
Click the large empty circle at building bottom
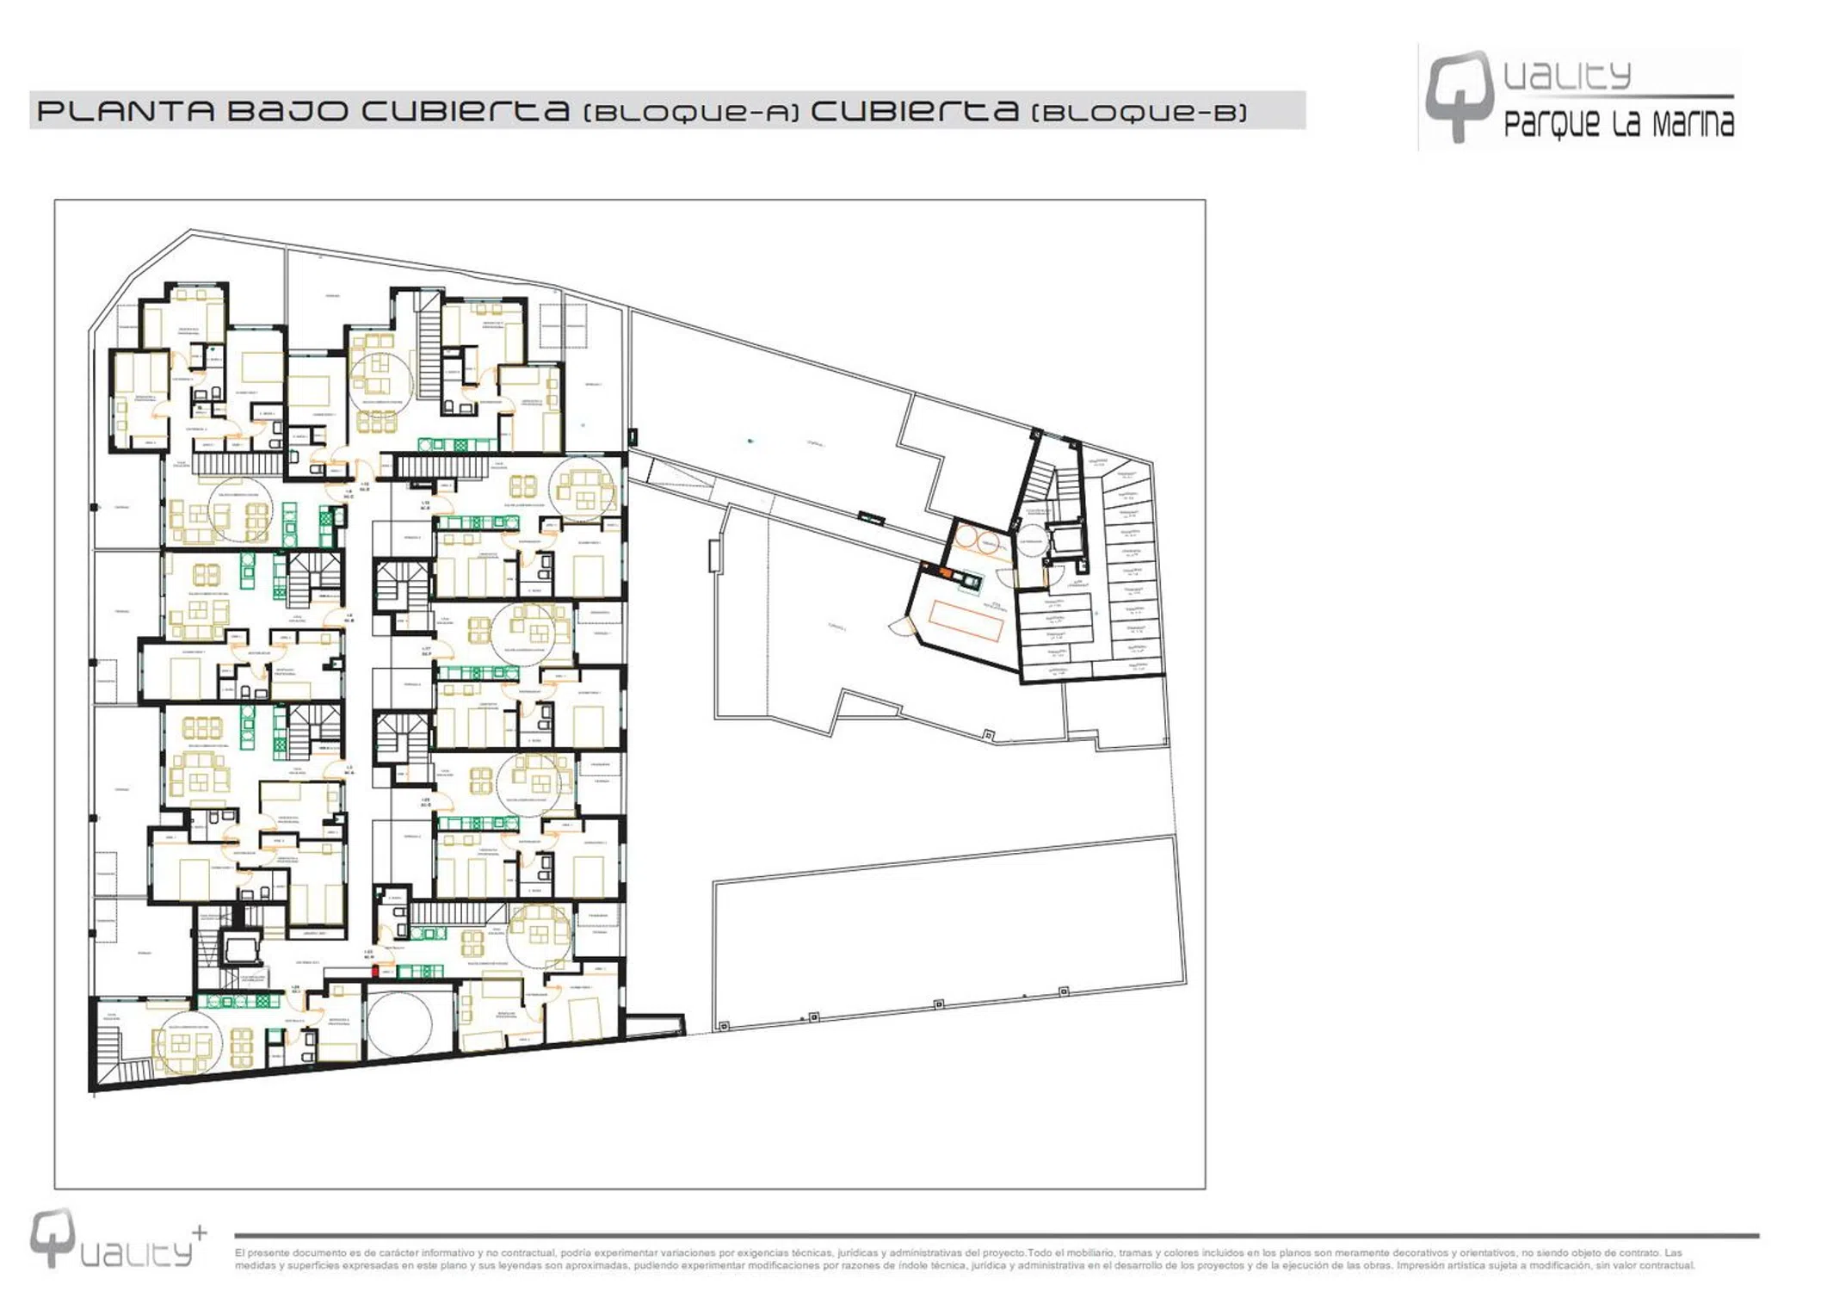[399, 1023]
